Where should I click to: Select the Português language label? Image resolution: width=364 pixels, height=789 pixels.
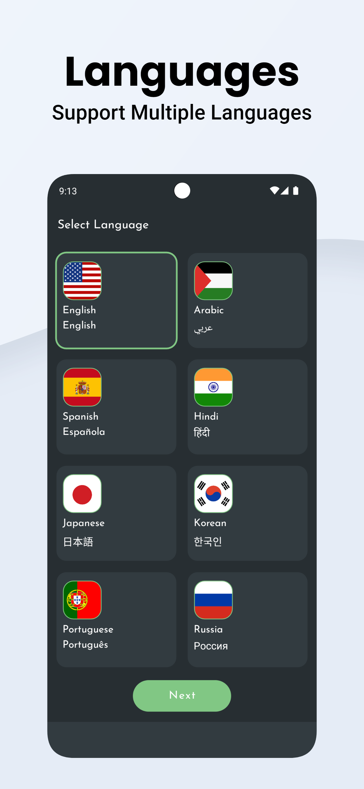[x=85, y=644]
